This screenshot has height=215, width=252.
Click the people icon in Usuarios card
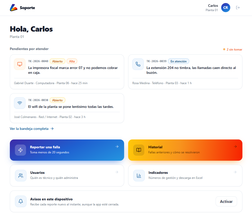(21, 176)
